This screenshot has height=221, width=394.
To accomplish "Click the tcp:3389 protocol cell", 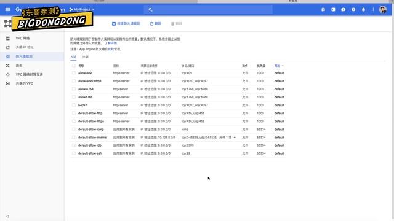I will tap(187, 145).
